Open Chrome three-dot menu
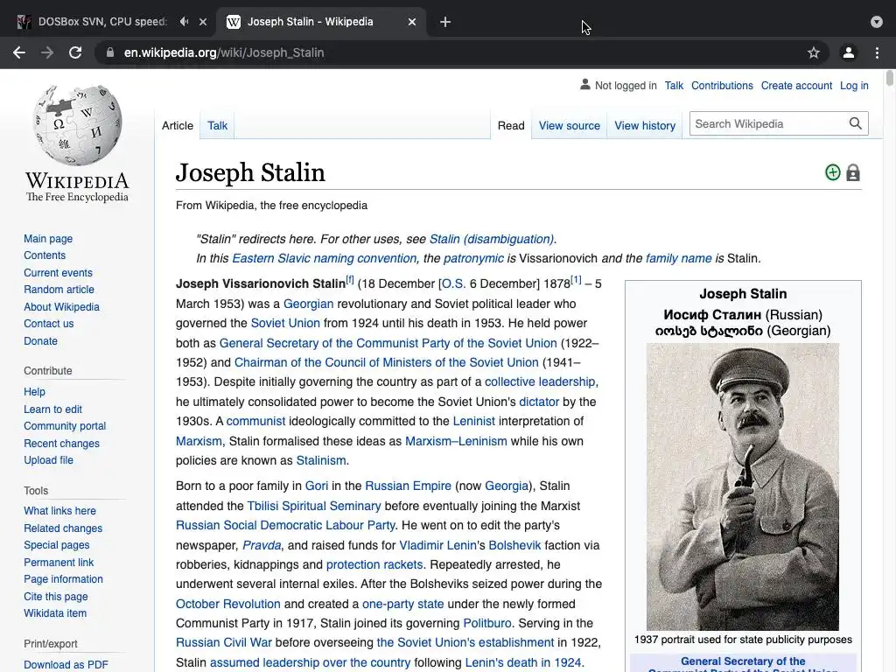896x672 pixels. pos(877,52)
